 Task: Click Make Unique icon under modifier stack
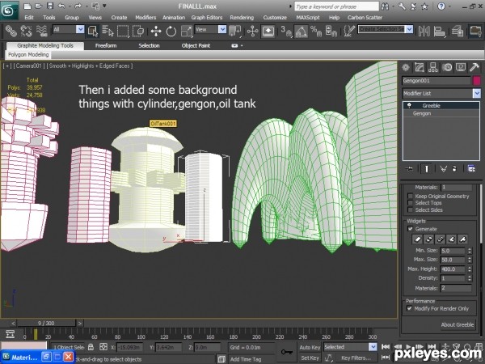point(443,169)
